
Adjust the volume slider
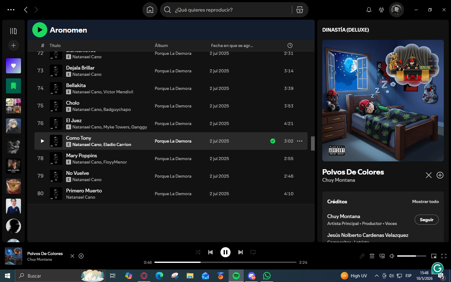click(412, 256)
